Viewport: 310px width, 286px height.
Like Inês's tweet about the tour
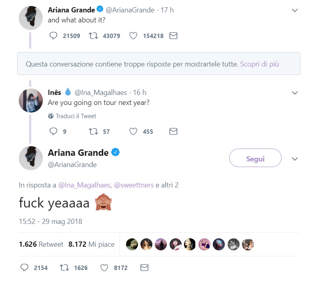tap(134, 131)
